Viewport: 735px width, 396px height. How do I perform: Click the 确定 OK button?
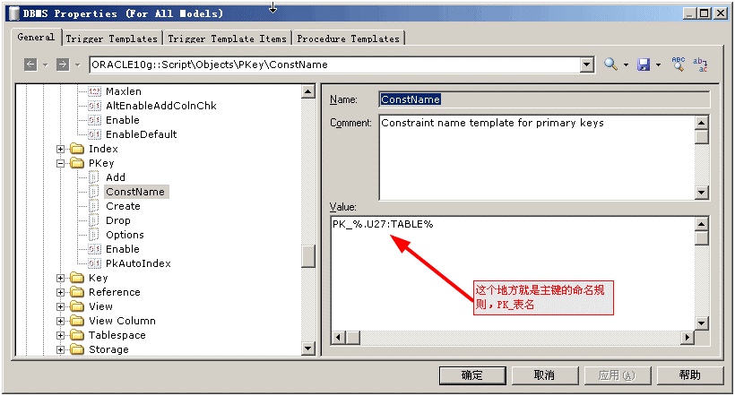[472, 375]
